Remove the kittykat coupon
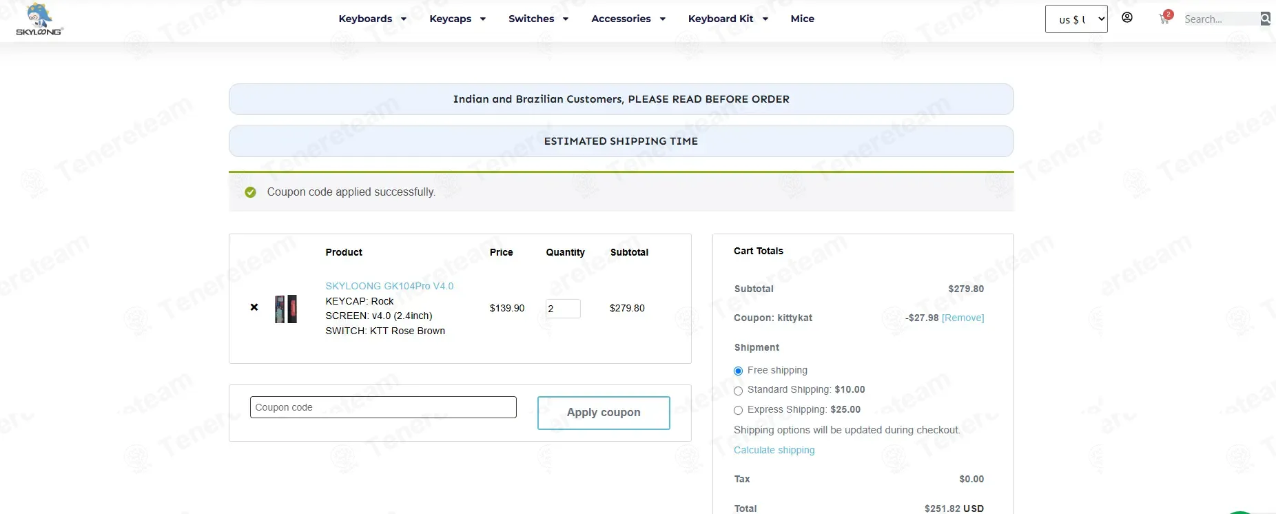1276x514 pixels. coord(963,318)
